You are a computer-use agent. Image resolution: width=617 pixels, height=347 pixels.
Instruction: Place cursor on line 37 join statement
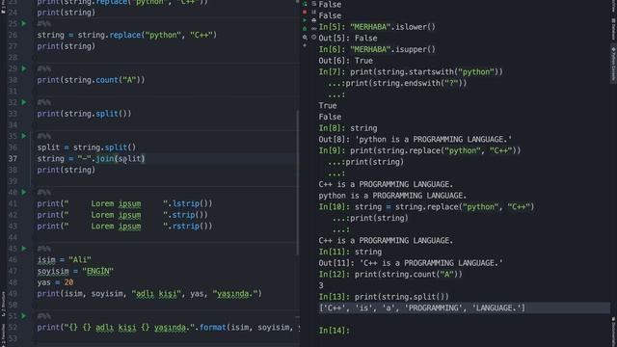pos(92,158)
